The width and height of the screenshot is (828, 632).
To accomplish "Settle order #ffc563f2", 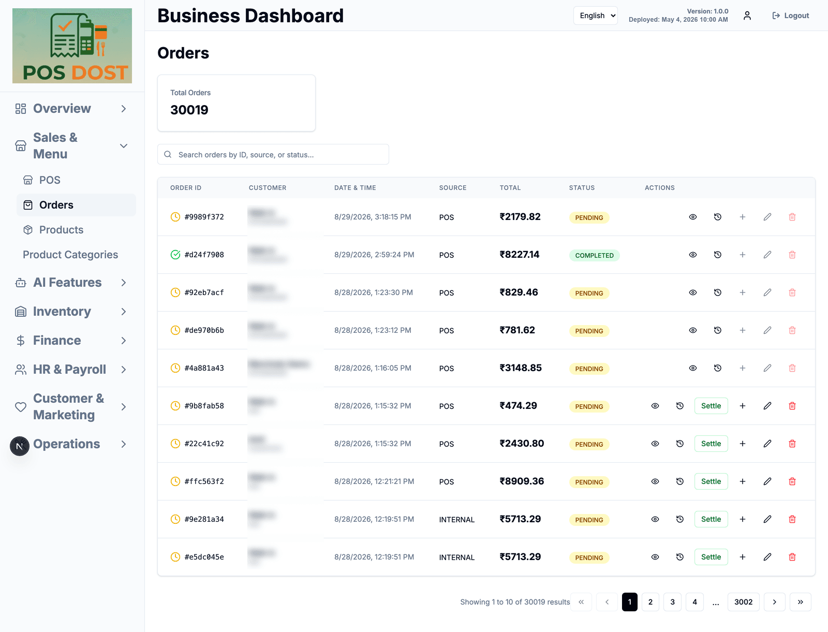I will point(711,481).
